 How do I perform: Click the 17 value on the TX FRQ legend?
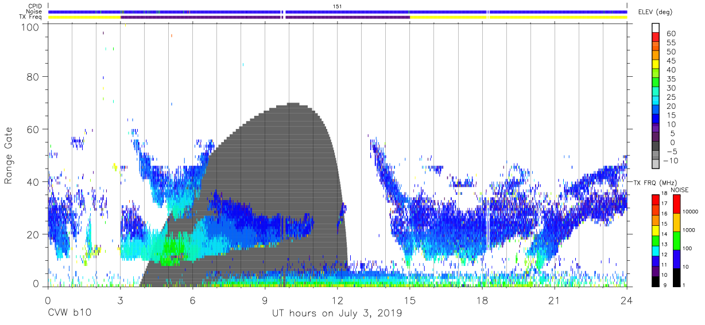(663, 203)
